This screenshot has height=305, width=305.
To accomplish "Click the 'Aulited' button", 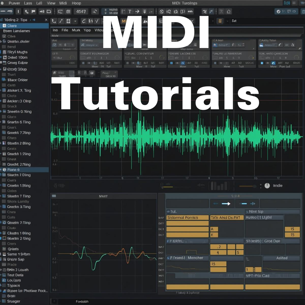I will pyautogui.click(x=281, y=258).
